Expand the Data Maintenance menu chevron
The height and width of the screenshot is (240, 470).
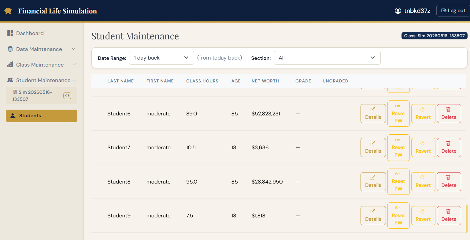73,49
